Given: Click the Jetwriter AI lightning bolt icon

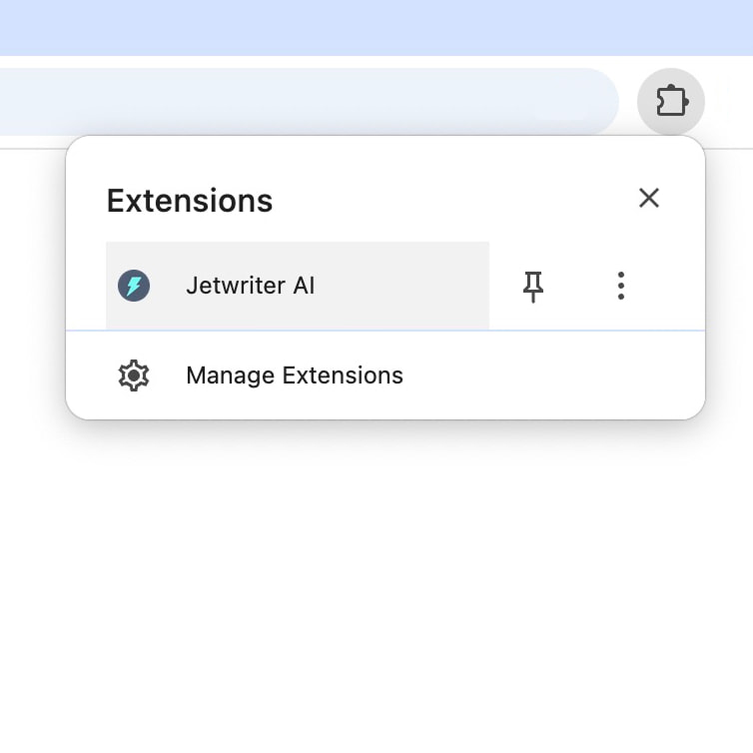Looking at the screenshot, I should (x=134, y=286).
